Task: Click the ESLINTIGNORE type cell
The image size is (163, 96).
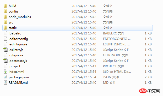Action: [116, 44]
